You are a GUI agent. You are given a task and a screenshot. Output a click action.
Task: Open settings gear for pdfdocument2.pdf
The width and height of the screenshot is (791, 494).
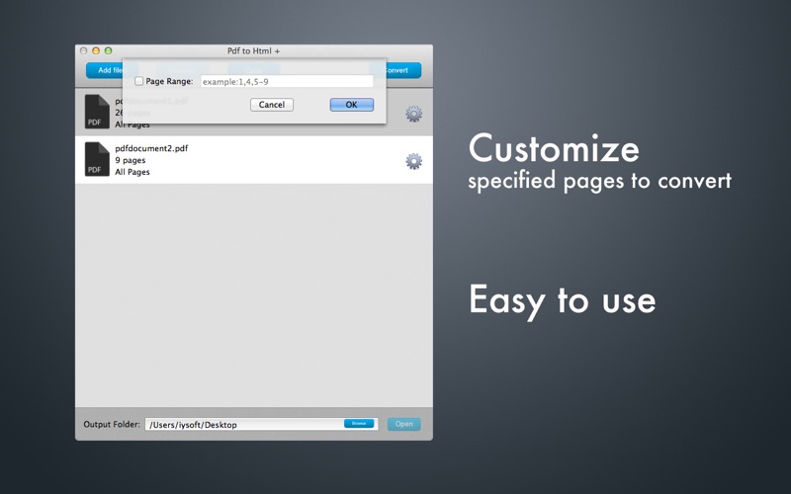click(413, 161)
